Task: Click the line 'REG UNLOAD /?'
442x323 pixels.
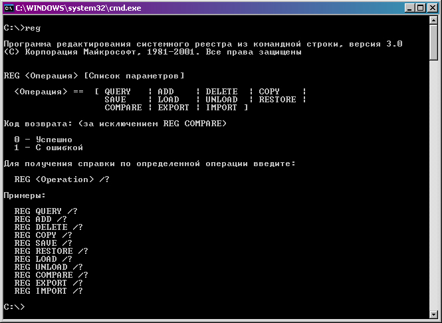Action: click(49, 267)
